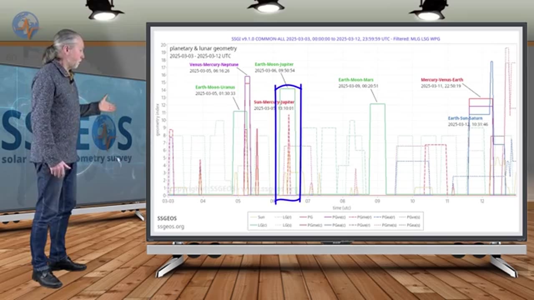
Task: Click the SSGI v9.1.0 chart title
Action: [x=335, y=39]
